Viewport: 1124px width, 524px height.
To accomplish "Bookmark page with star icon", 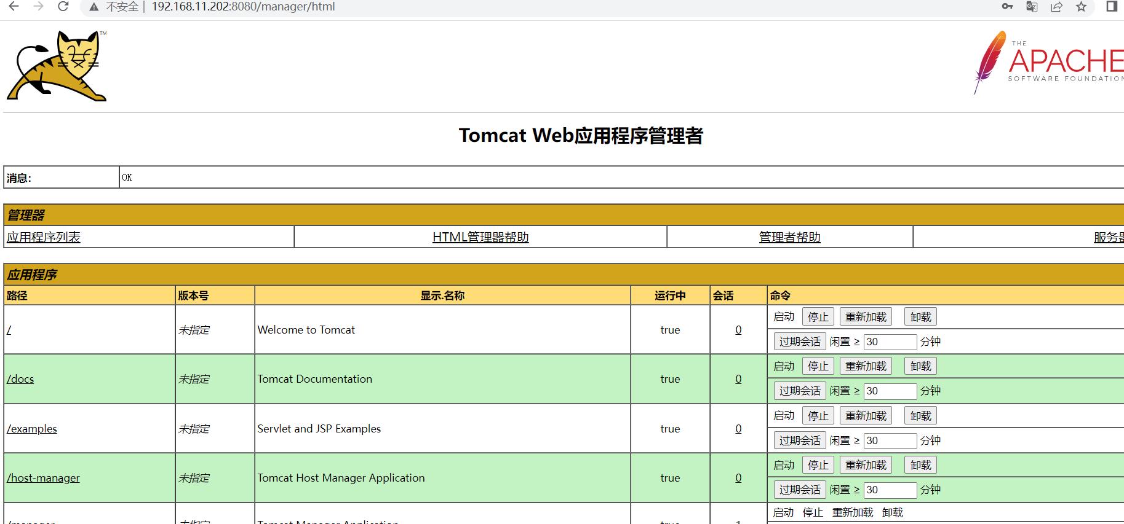I will pyautogui.click(x=1081, y=7).
